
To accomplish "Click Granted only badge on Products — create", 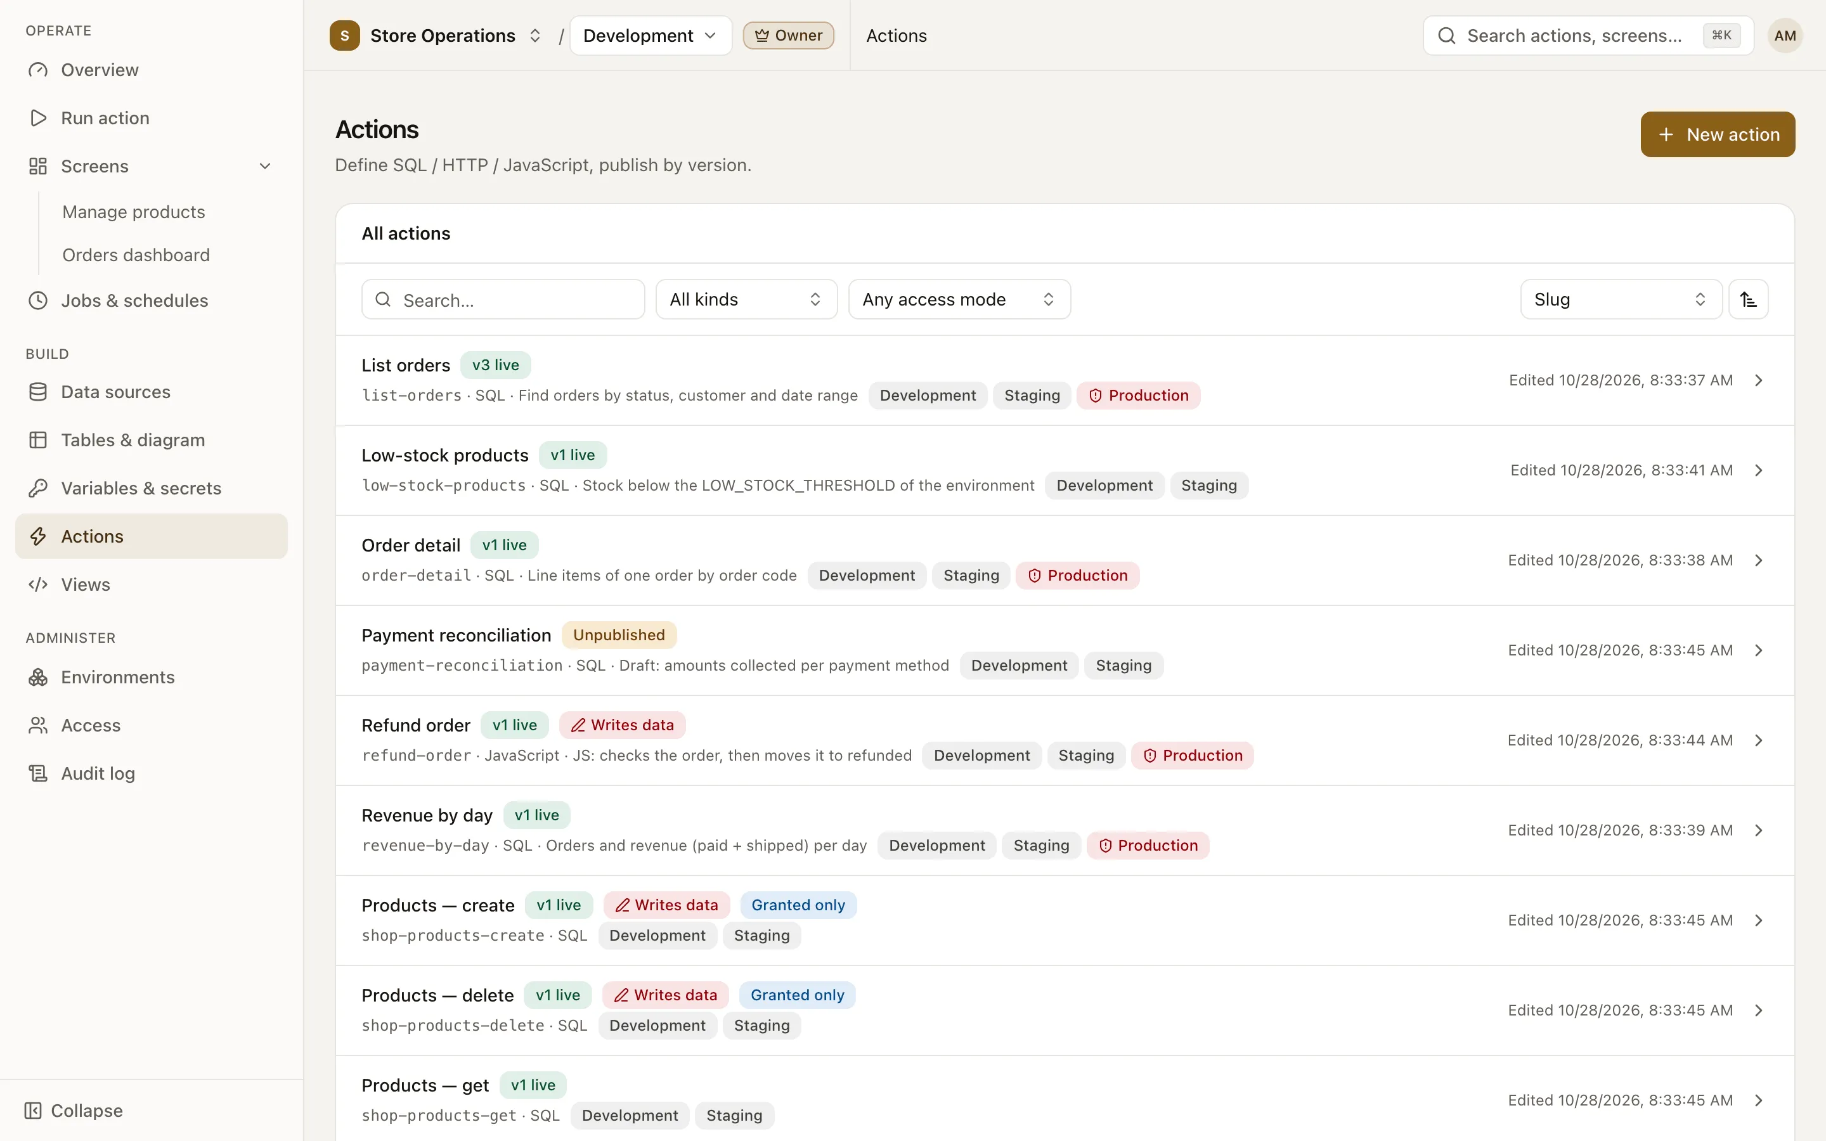I will coord(798,906).
